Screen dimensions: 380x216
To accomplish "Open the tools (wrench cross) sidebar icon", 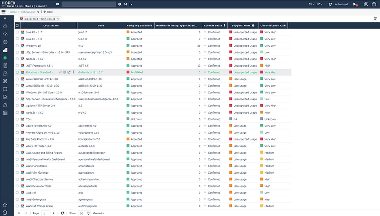I will pyautogui.click(x=5, y=81).
